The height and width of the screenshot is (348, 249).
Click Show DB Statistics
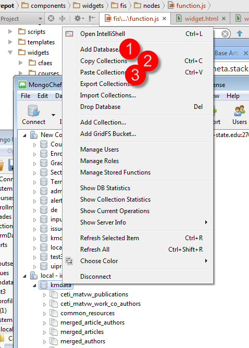[105, 188]
